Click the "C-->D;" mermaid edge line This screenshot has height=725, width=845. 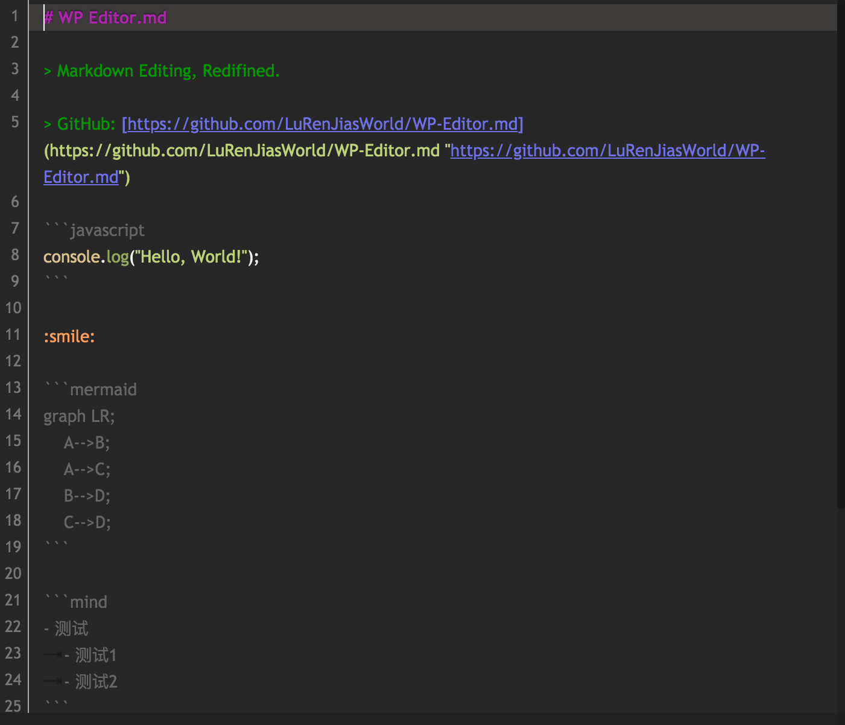(x=87, y=522)
